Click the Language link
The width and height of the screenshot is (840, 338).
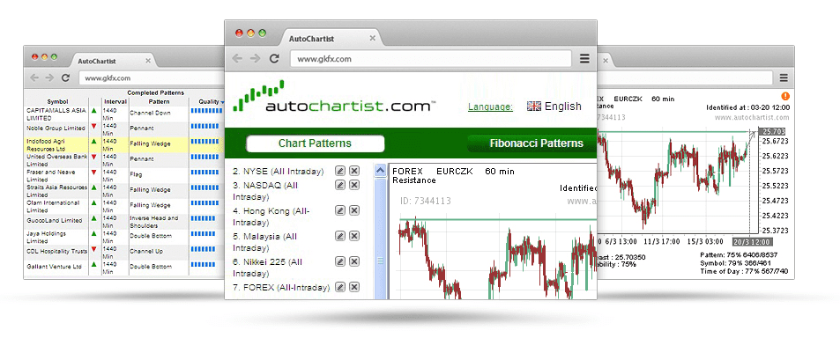click(x=490, y=107)
